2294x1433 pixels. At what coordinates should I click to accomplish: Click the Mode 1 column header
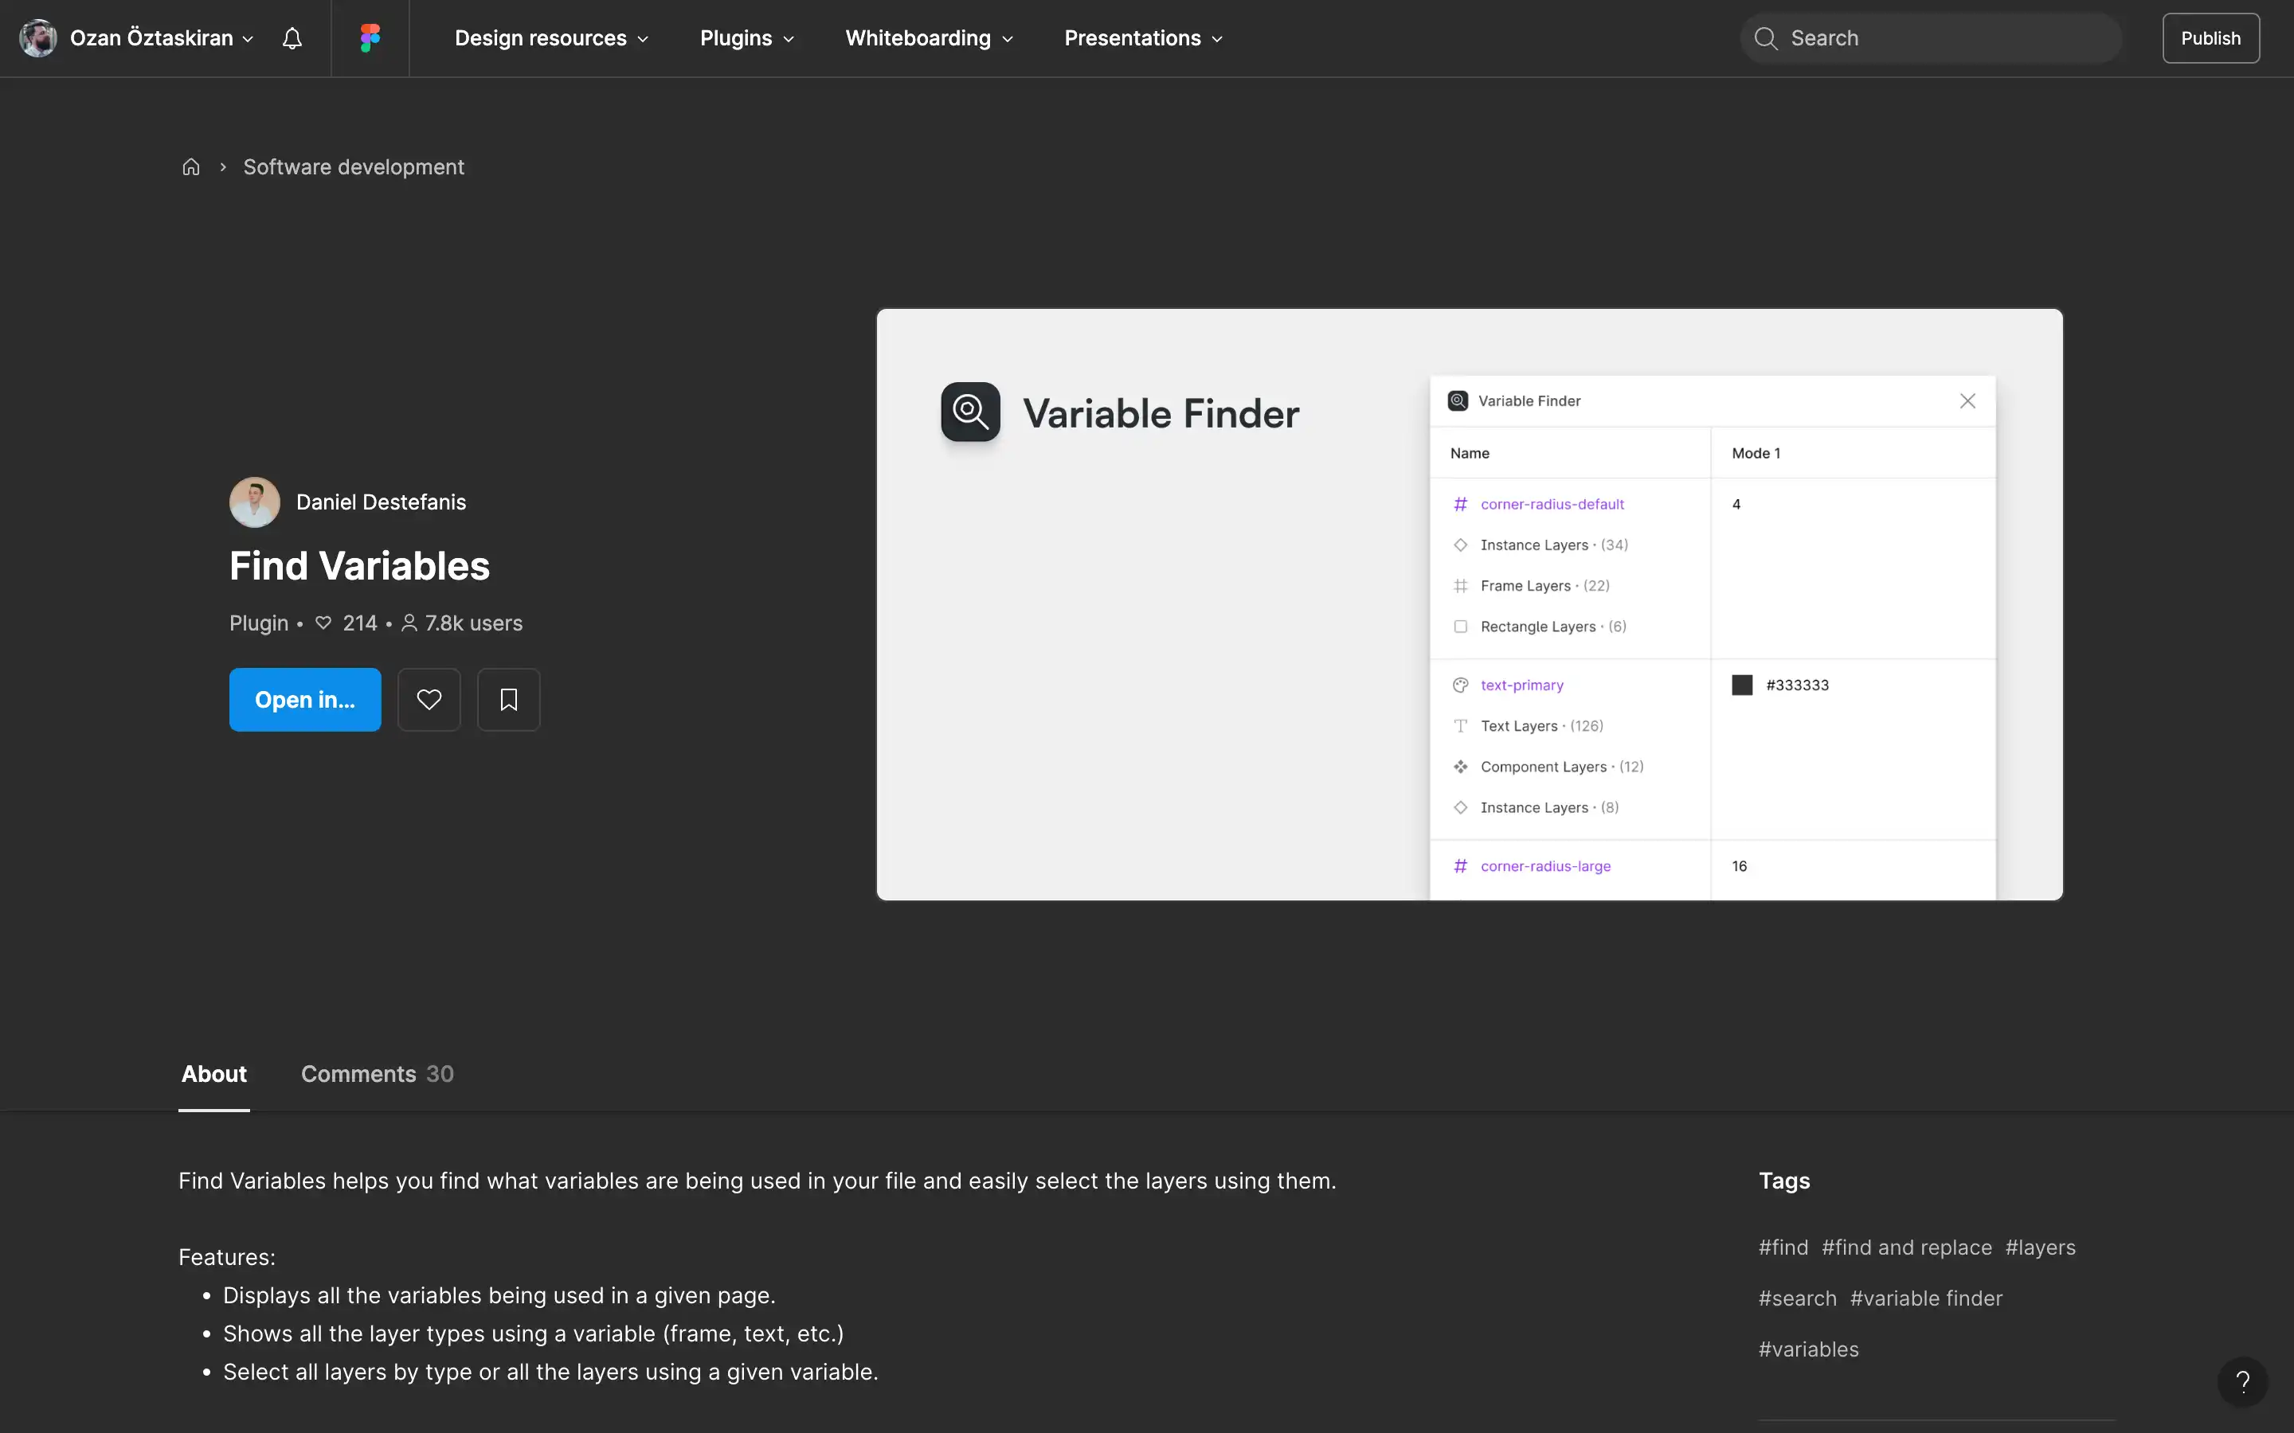pos(1756,453)
